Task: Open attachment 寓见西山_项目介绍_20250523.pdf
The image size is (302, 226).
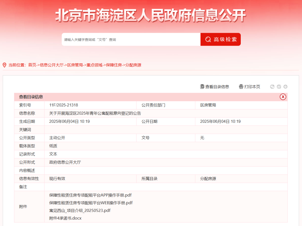Action: [80, 211]
